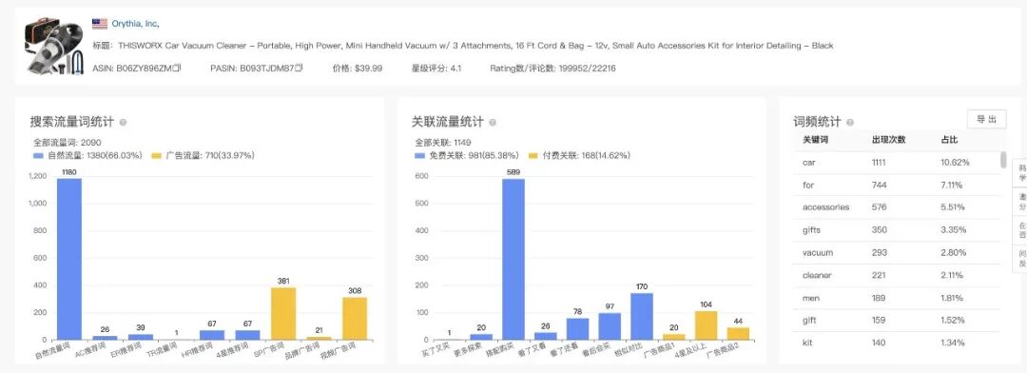Click the 1111 occurrence count cell

point(879,163)
